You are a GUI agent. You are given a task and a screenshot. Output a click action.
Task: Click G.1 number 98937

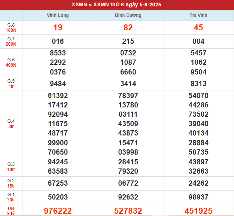pos(198,197)
